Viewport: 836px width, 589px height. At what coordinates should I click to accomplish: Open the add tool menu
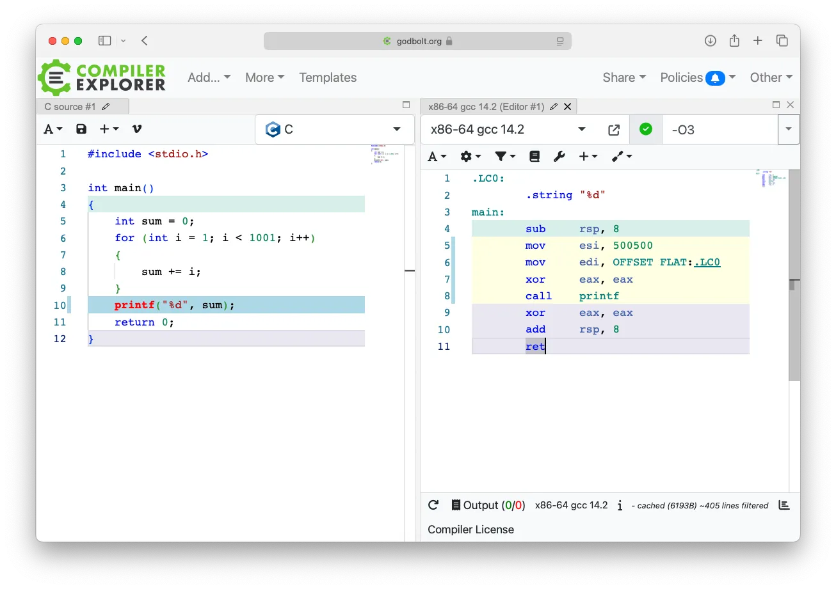click(622, 157)
